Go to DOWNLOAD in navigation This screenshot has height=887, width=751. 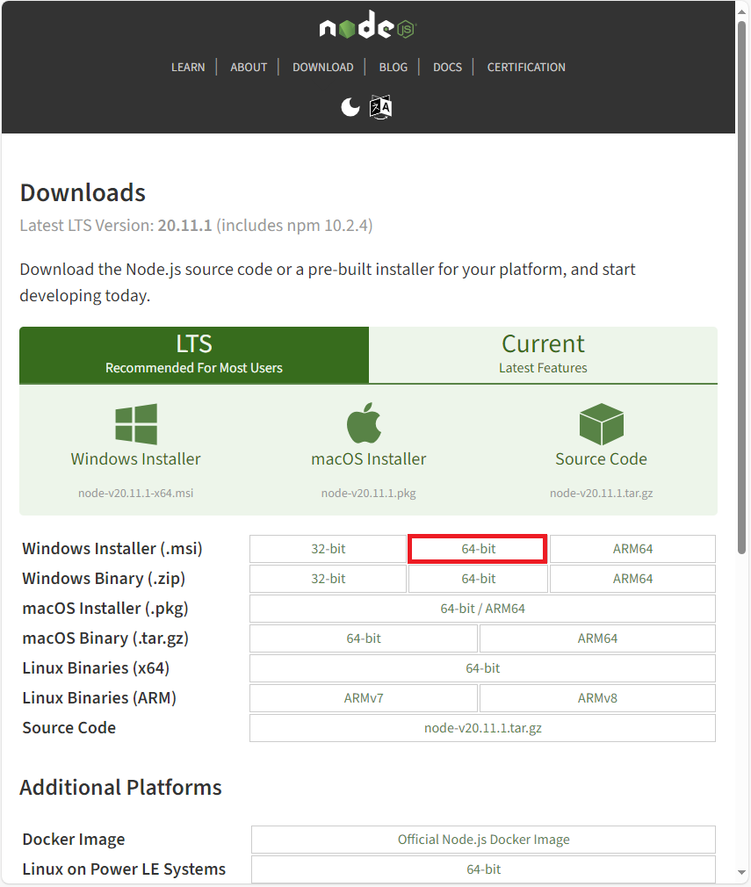pyautogui.click(x=323, y=67)
